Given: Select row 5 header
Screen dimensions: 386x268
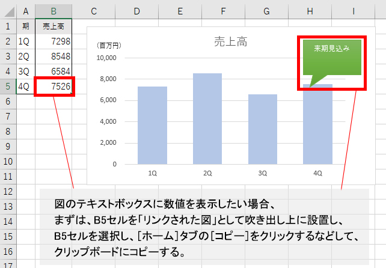Looking at the screenshot, I should pyautogui.click(x=8, y=87).
